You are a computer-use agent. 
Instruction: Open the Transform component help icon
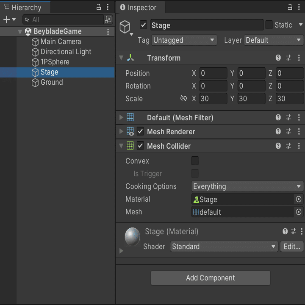(278, 58)
